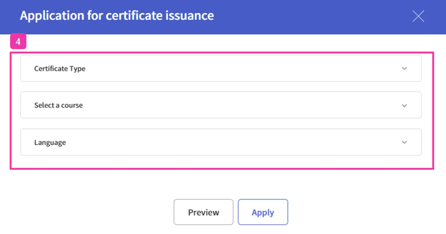Click the Certificate Type chevron arrow

(404, 69)
